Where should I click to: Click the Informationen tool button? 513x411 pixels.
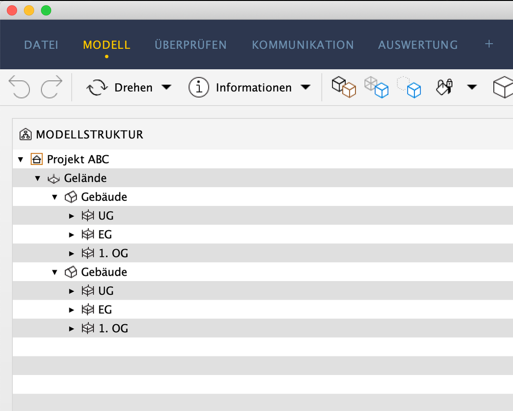(x=240, y=87)
